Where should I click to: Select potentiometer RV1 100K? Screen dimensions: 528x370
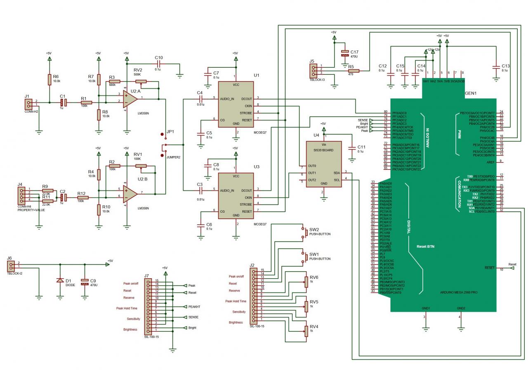[141, 166]
